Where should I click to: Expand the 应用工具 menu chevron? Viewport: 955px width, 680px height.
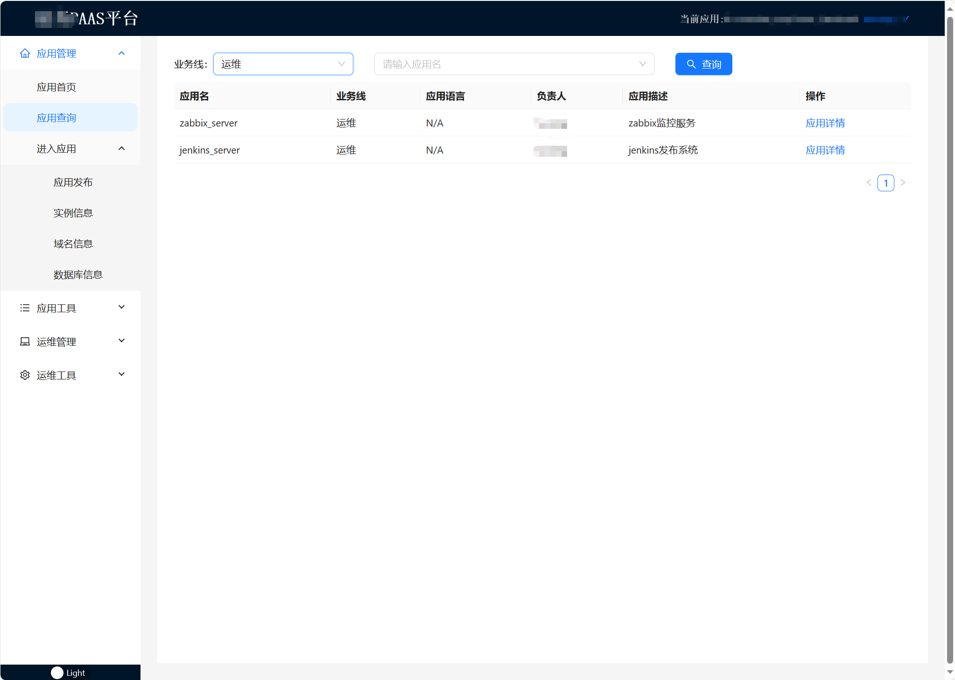click(122, 307)
